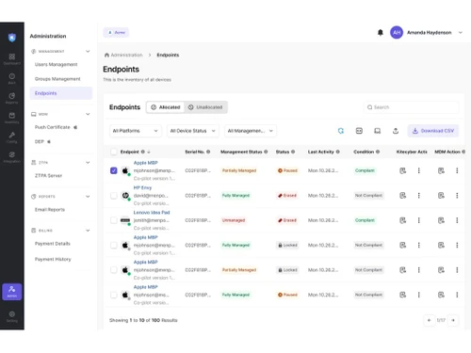
Task: Collapse the ZTPA section chevron
Action: pos(88,162)
